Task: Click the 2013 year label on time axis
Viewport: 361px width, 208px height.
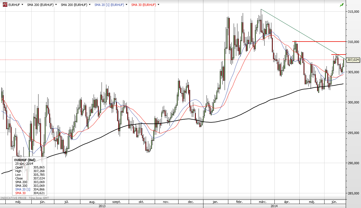Action: [x=102, y=206]
